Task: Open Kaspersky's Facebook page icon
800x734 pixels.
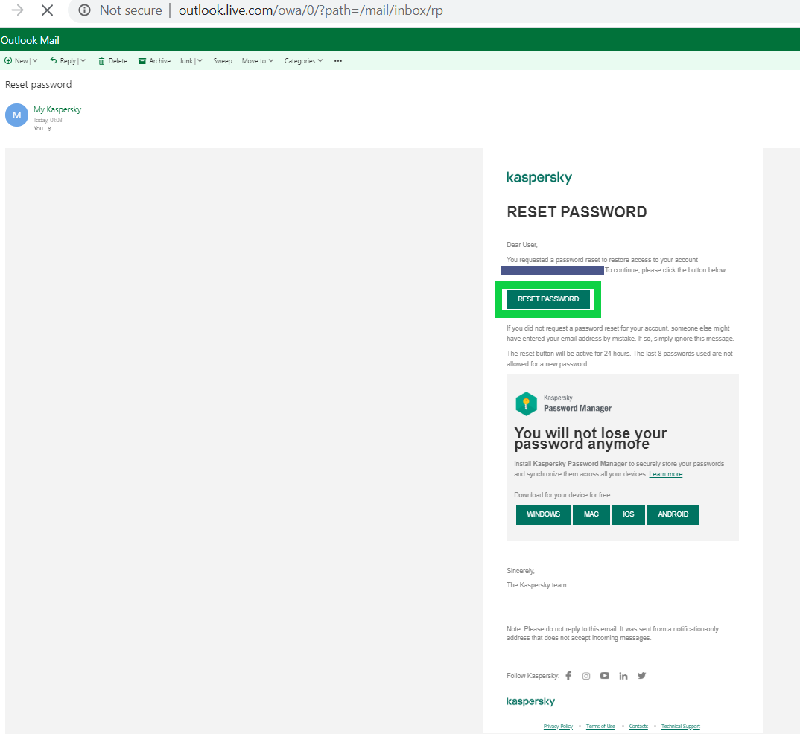Action: tap(568, 676)
